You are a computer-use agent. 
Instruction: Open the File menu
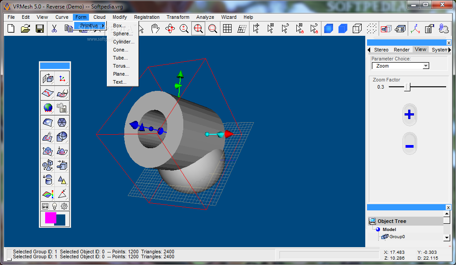[11, 17]
